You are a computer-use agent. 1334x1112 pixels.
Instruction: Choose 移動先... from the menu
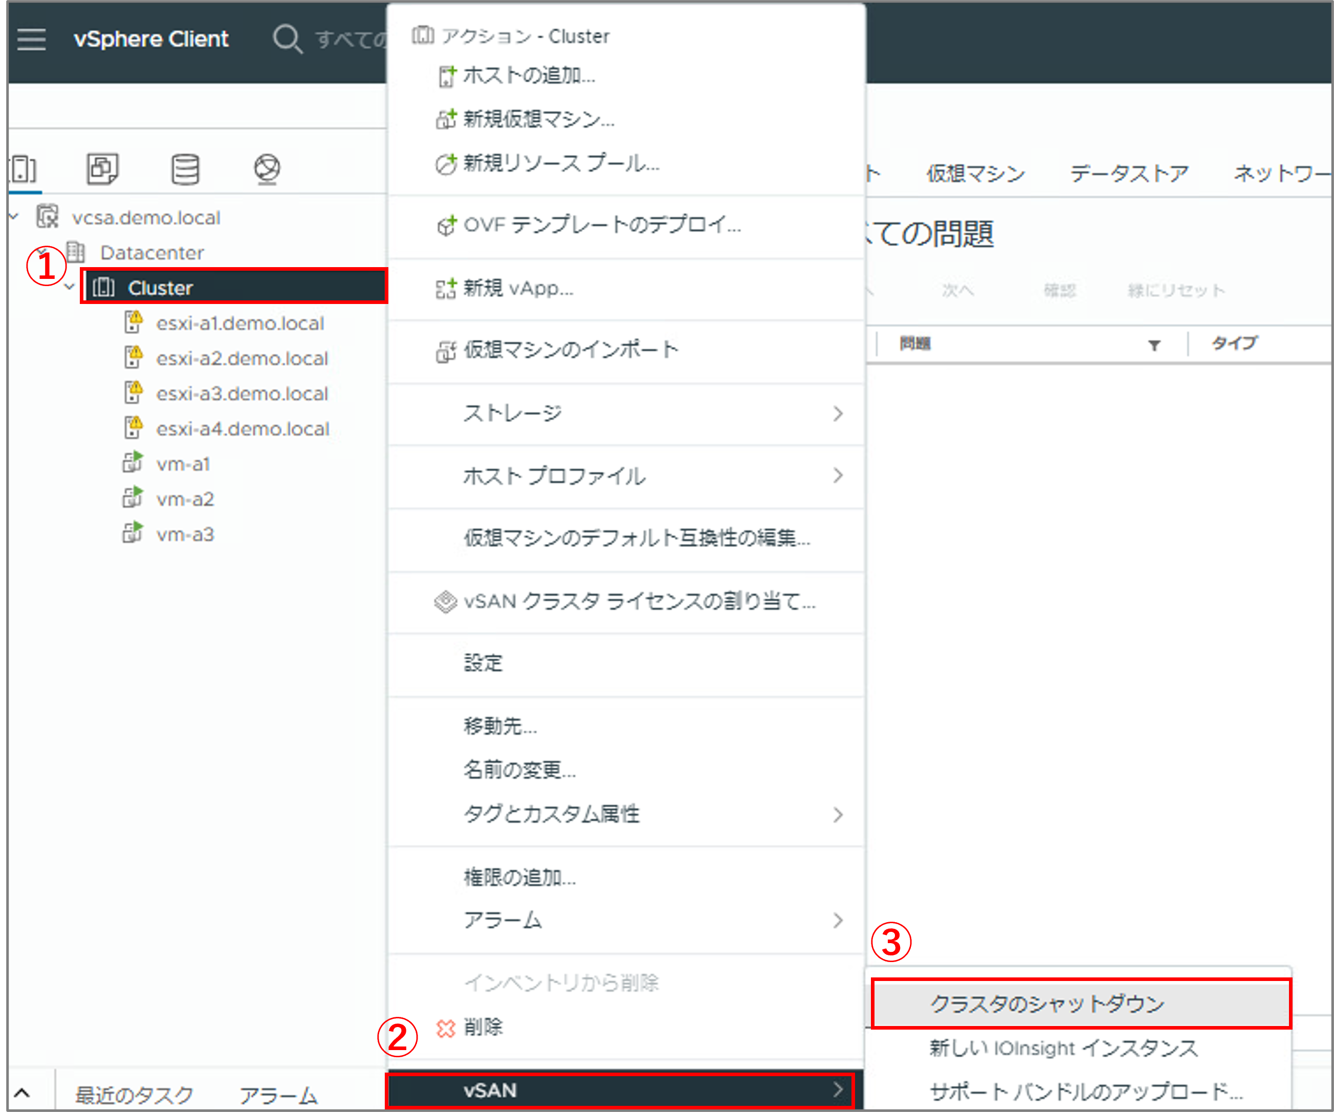tap(500, 726)
